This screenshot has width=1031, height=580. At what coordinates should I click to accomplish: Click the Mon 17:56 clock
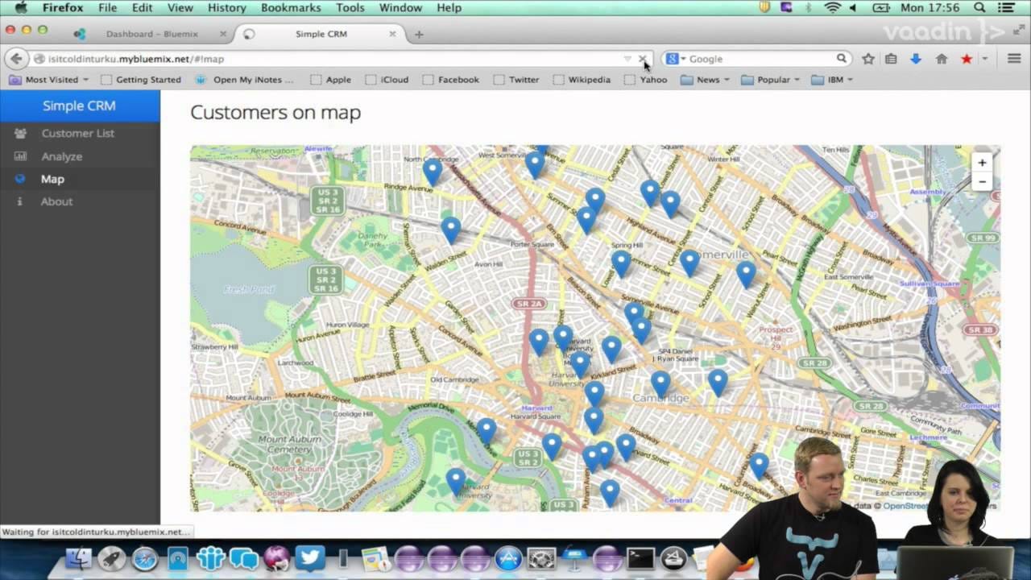[930, 8]
